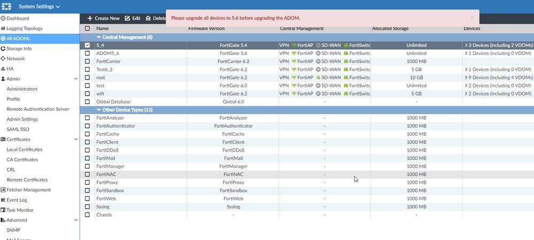Click the HA cluster icon
This screenshot has width=534, height=240.
coord(3,69)
